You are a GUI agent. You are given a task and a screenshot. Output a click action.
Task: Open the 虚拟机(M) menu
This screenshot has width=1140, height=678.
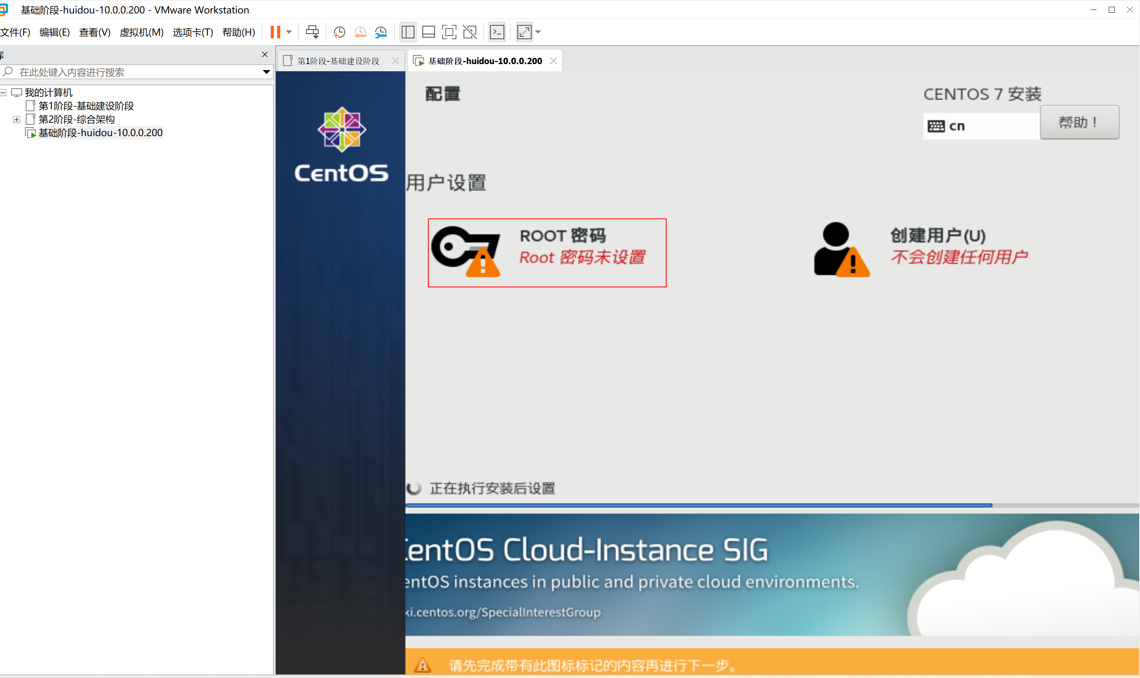pyautogui.click(x=141, y=32)
